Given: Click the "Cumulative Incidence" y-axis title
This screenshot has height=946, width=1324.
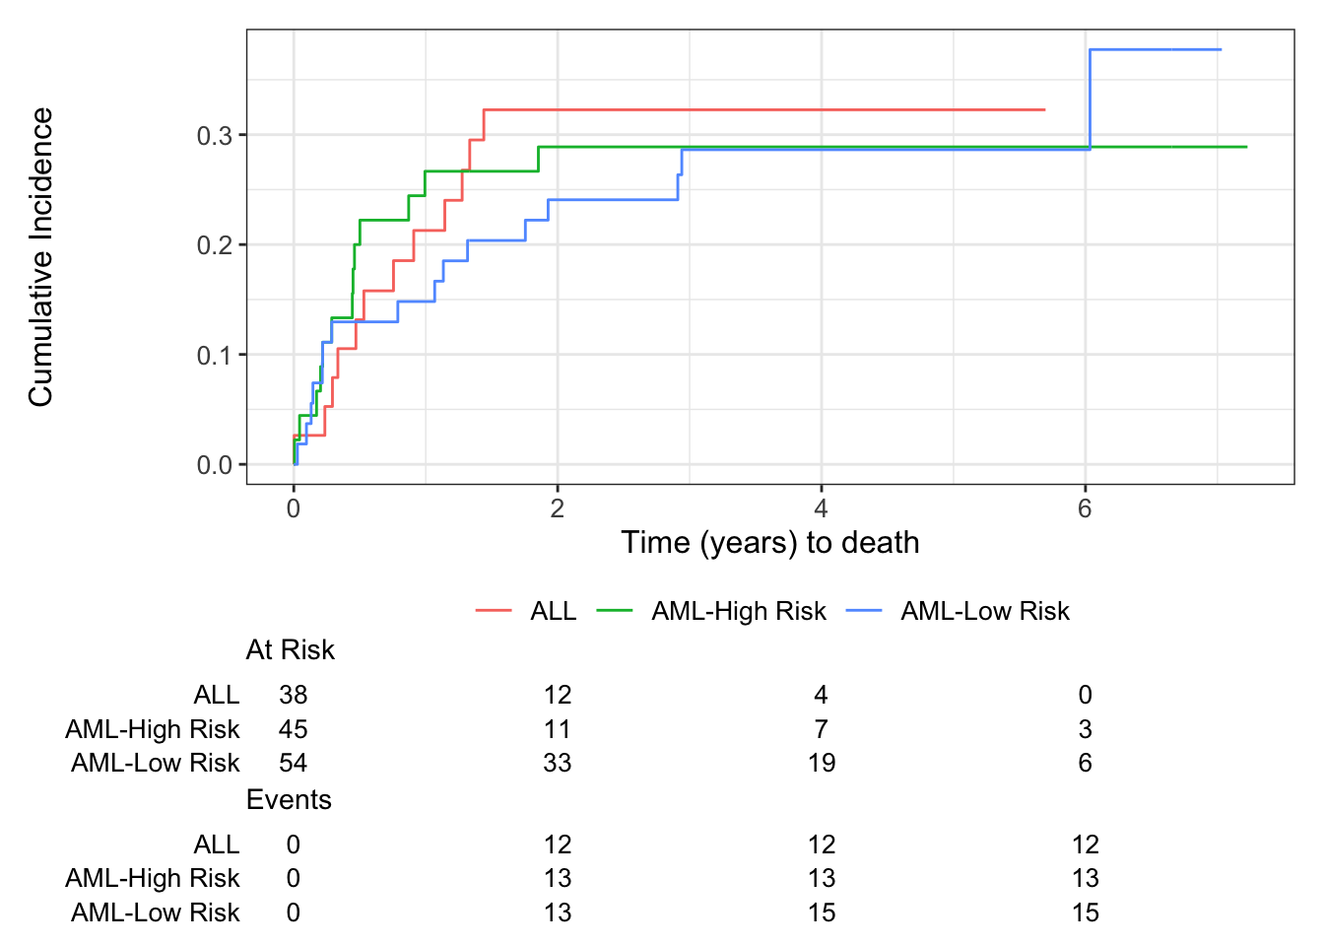Looking at the screenshot, I should [x=40, y=257].
